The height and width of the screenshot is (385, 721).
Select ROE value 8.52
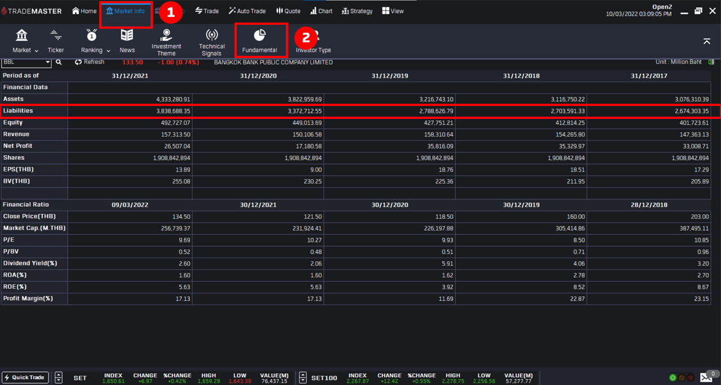pos(578,286)
